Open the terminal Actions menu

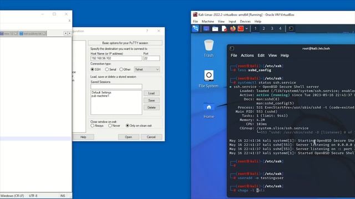[x=247, y=55]
